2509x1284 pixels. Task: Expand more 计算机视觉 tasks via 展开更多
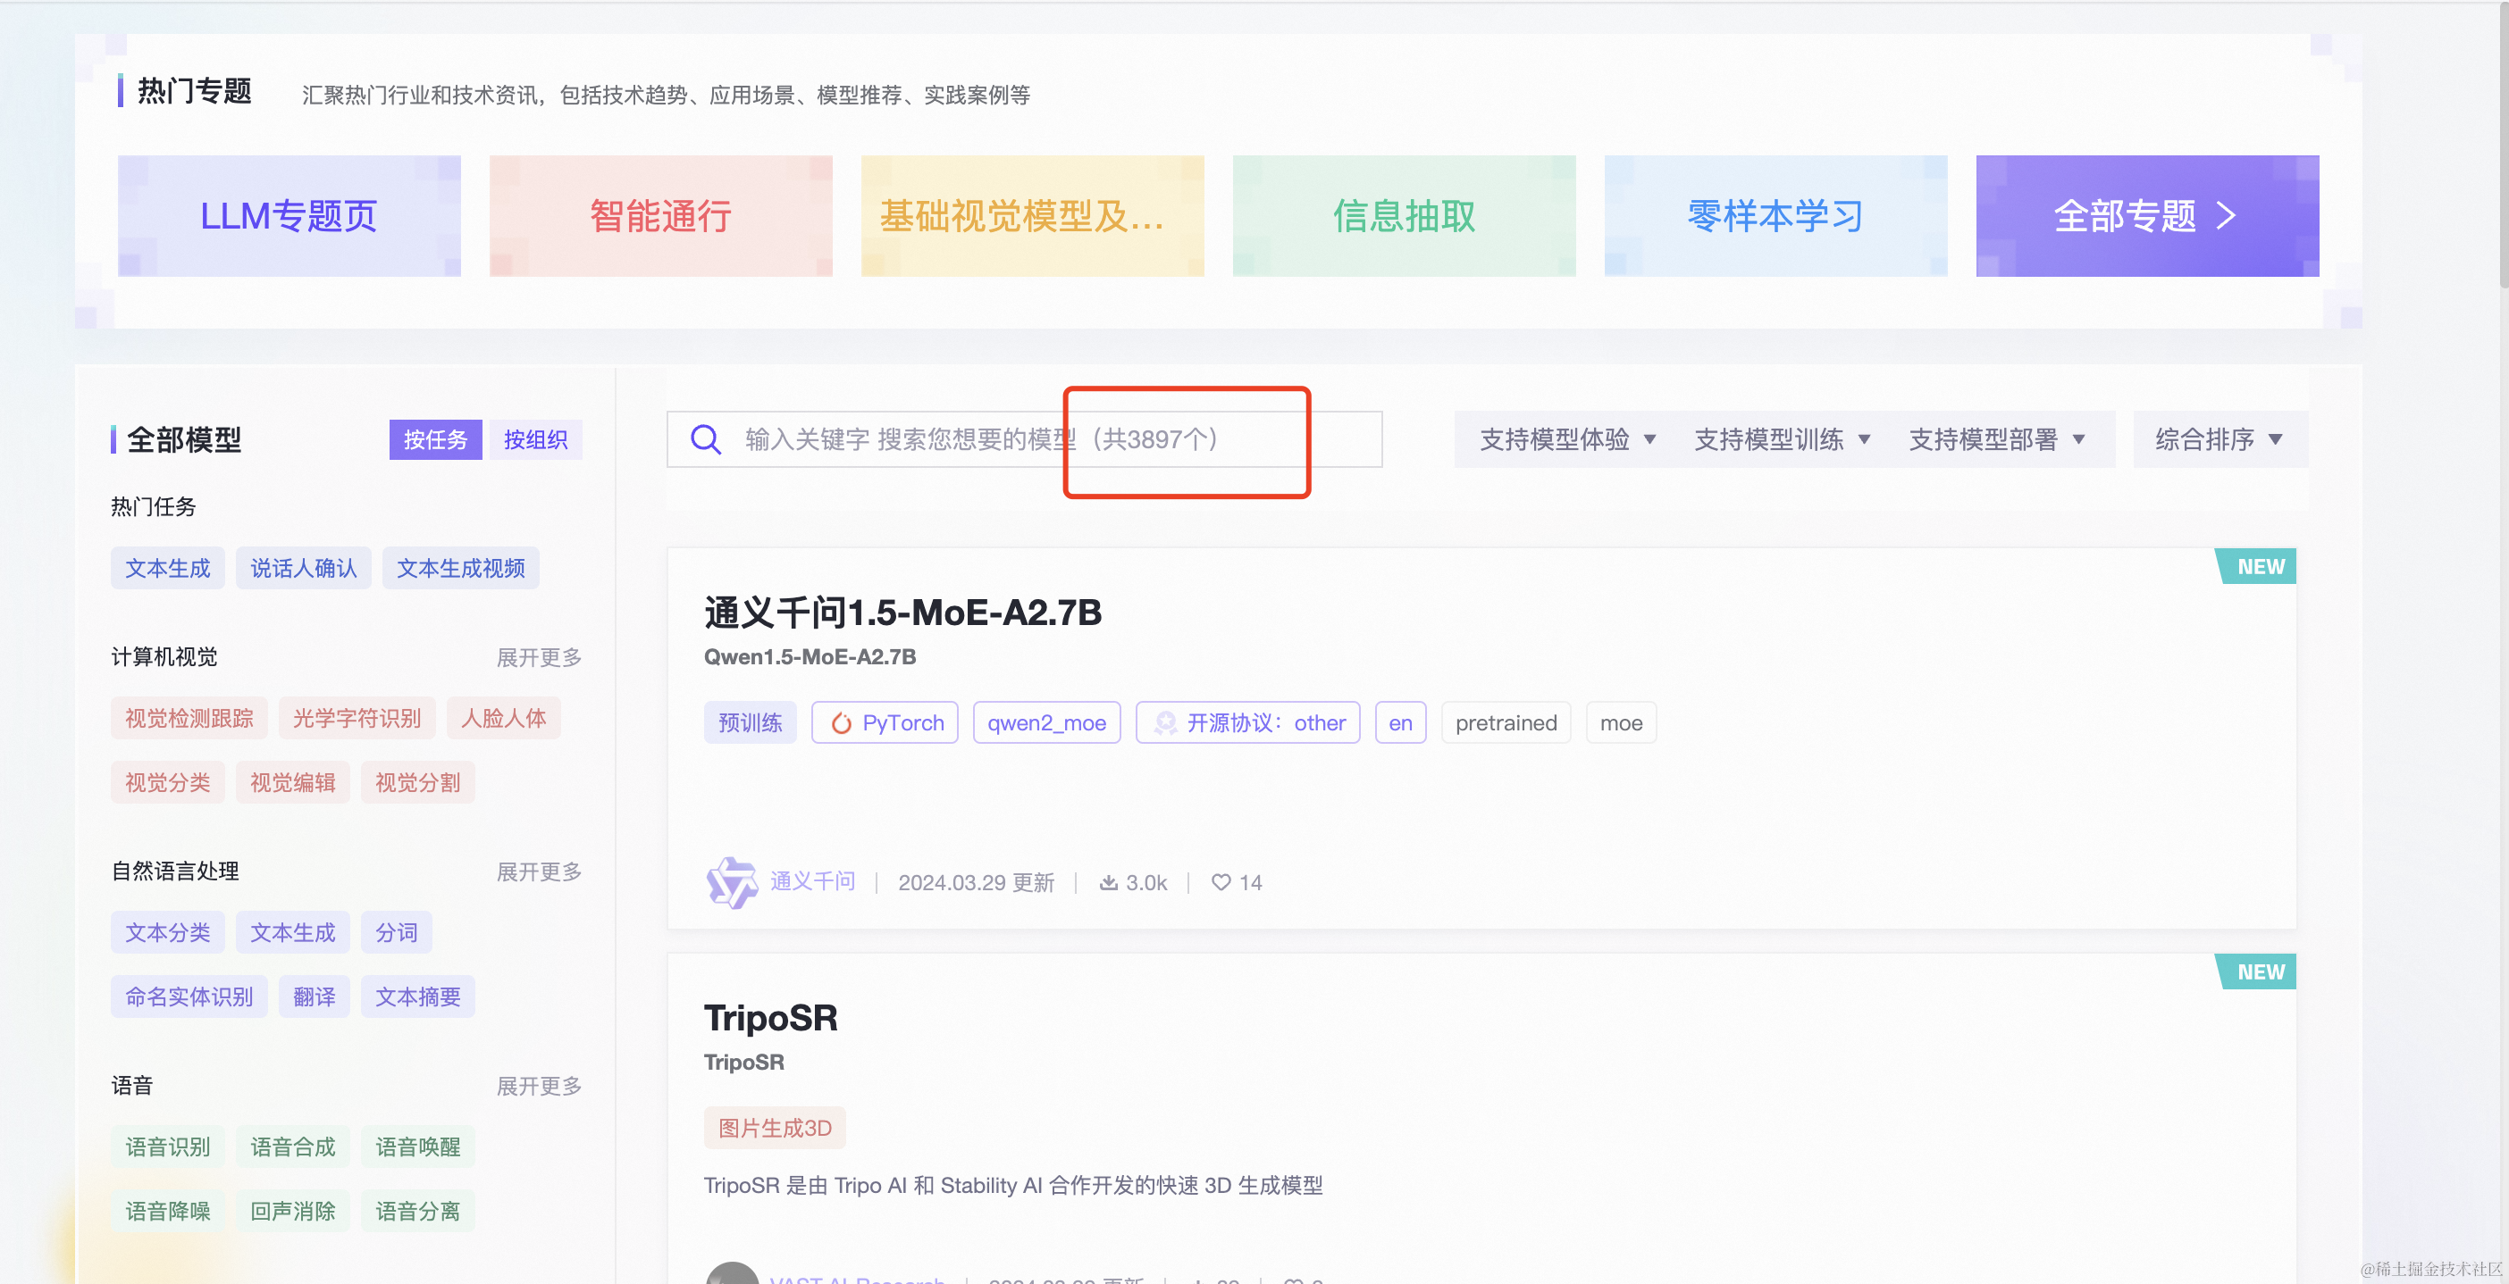(539, 657)
